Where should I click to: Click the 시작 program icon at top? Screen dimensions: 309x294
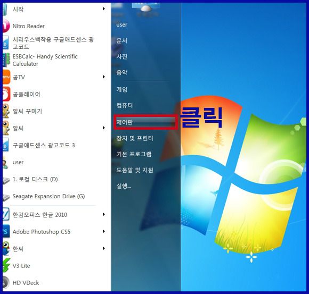5,10
